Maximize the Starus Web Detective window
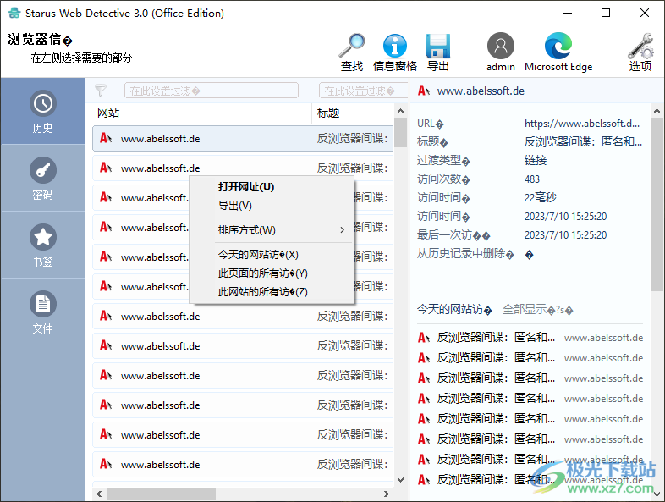 (x=606, y=14)
